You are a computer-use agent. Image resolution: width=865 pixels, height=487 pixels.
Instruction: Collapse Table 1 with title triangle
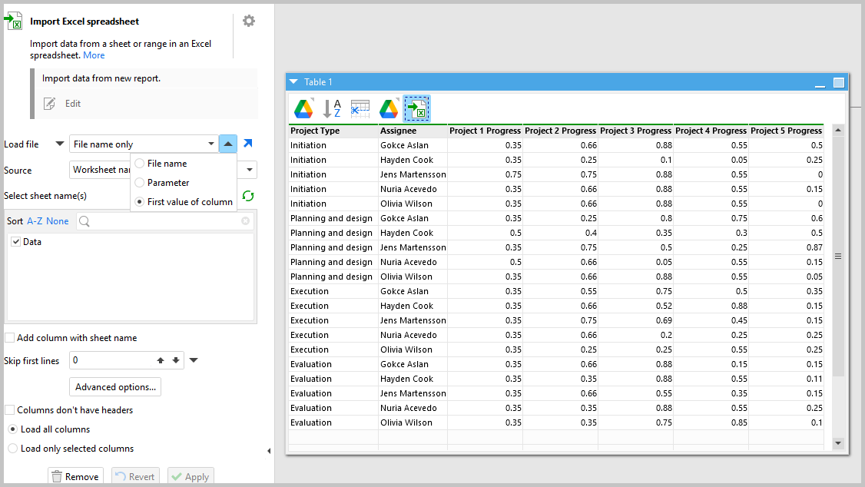pyautogui.click(x=294, y=81)
